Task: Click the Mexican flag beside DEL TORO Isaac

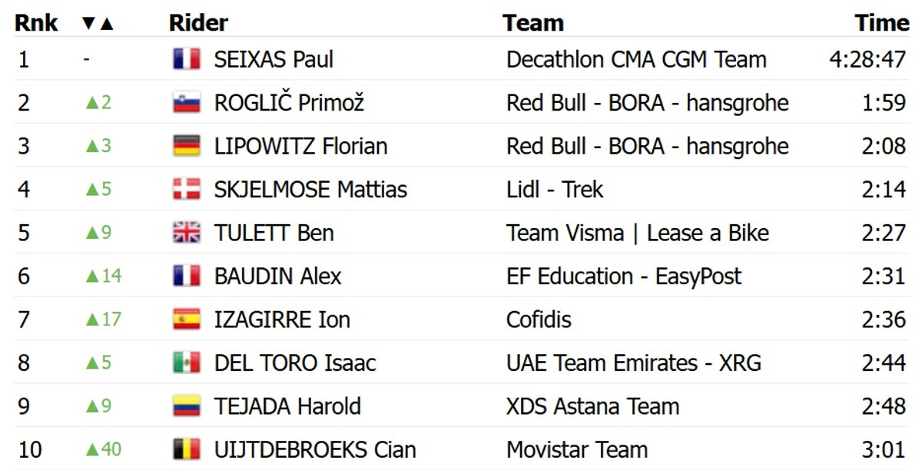Action: pos(187,362)
